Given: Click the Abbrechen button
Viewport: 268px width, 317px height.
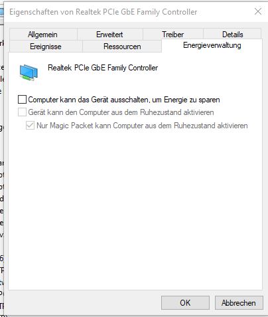Looking at the screenshot, I should 239,302.
